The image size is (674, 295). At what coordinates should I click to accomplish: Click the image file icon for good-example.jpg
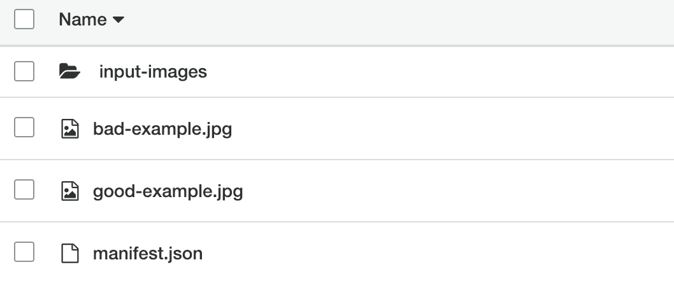click(x=69, y=191)
